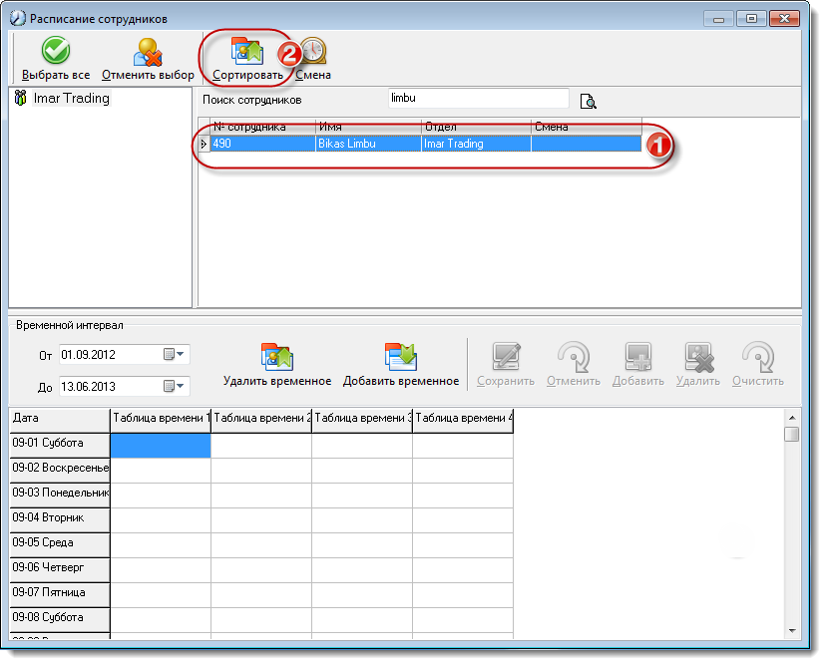Click the Таблица времени 2 column header
Viewport: 826px width, 665px height.
[261, 421]
